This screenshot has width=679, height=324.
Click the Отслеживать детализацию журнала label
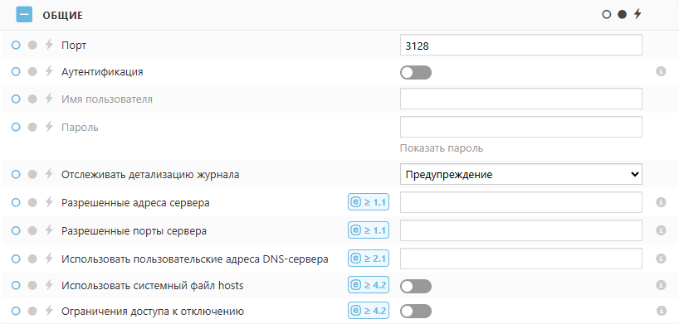point(150,175)
